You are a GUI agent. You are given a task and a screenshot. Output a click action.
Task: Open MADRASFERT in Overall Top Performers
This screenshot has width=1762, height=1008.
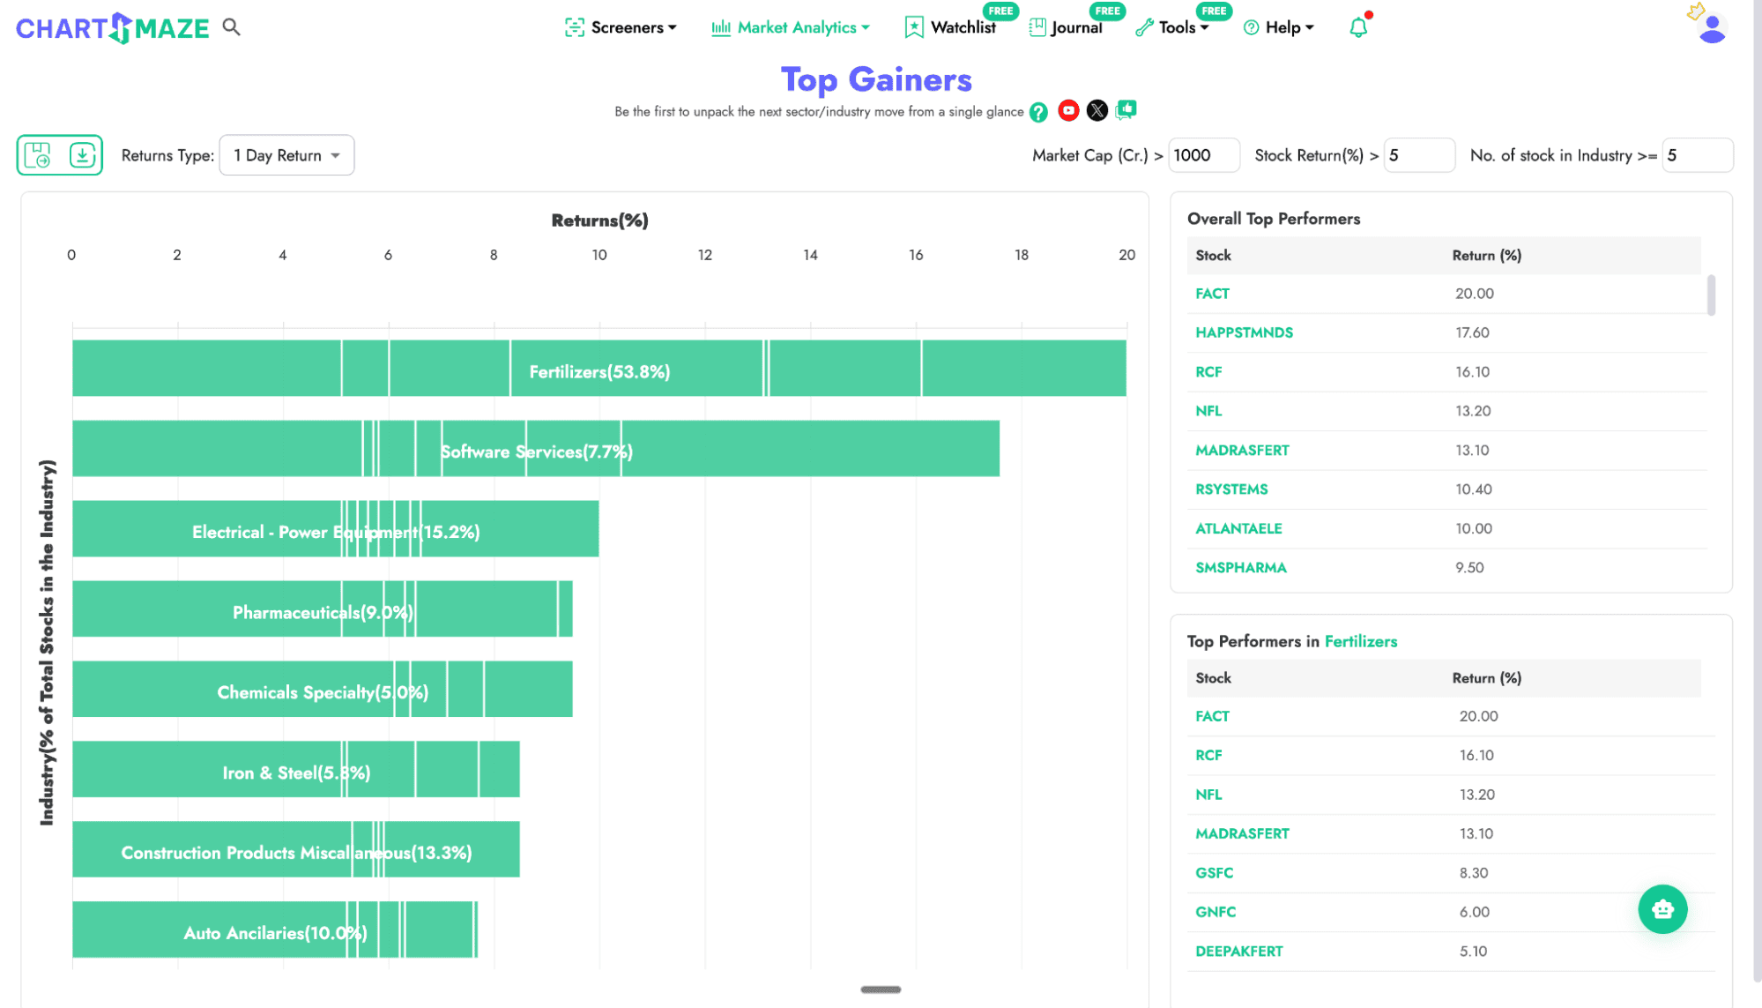[x=1242, y=451]
